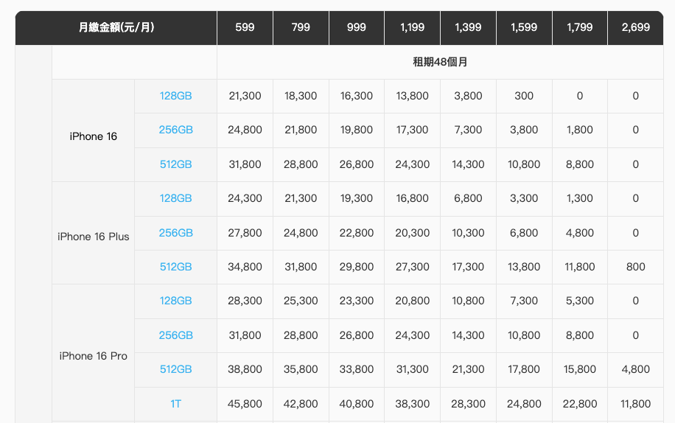This screenshot has width=675, height=423.
Task: Click the iPhone 16 model name cell
Action: click(94, 136)
